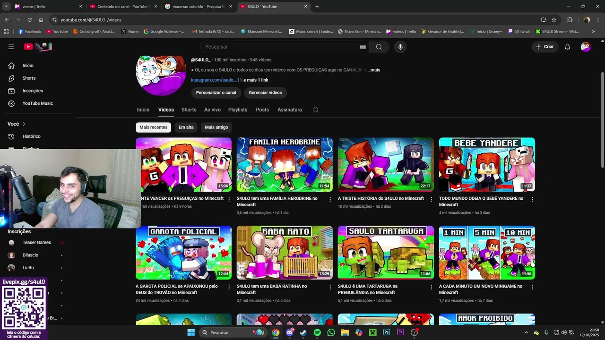Open Photoshop from the taskbar

coord(387,332)
